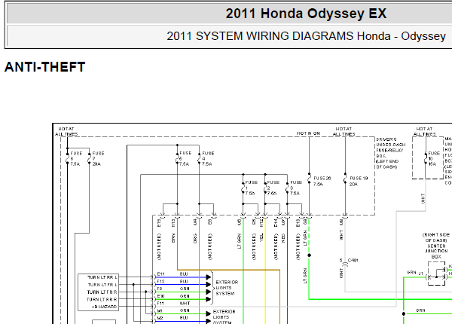Viewport: 452px width, 324px height.
Task: Select the FUSE 4 7.5A label
Action: coord(208,158)
